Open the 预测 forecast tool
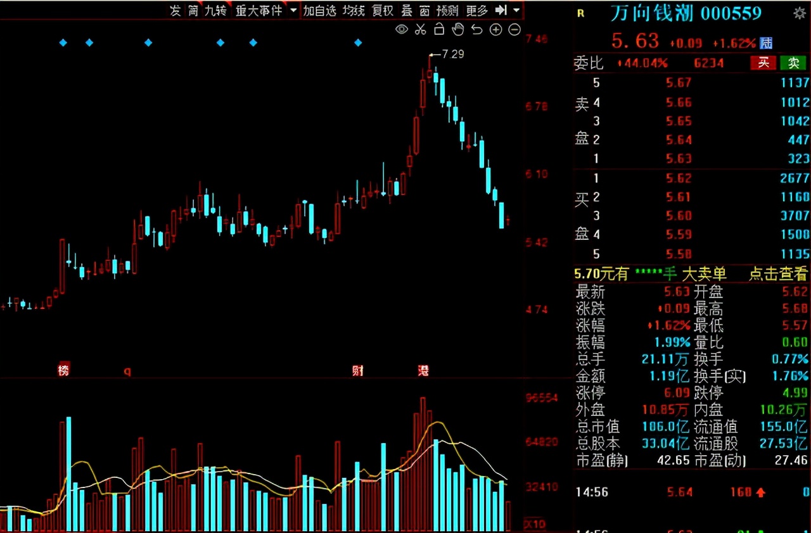 pos(447,10)
